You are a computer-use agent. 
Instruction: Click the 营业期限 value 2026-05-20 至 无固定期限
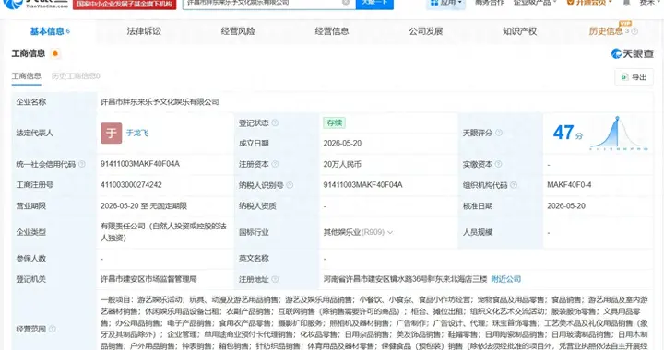(x=144, y=206)
